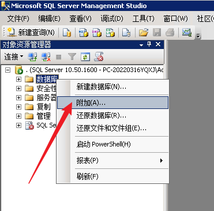Click the 复制 folder icon
Image resolution: width=214 pixels, height=211 pixels.
click(29, 107)
